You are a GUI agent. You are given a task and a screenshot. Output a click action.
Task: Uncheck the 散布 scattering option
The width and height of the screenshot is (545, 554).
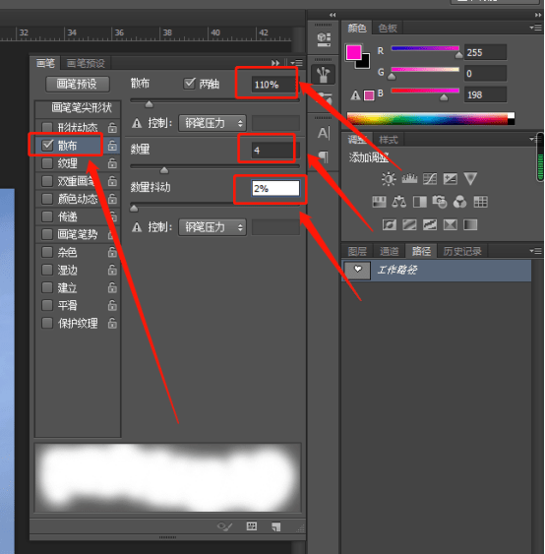coord(47,145)
